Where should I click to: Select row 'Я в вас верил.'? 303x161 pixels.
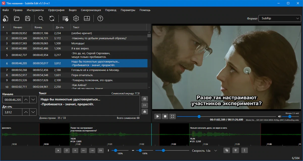[x=74, y=48]
